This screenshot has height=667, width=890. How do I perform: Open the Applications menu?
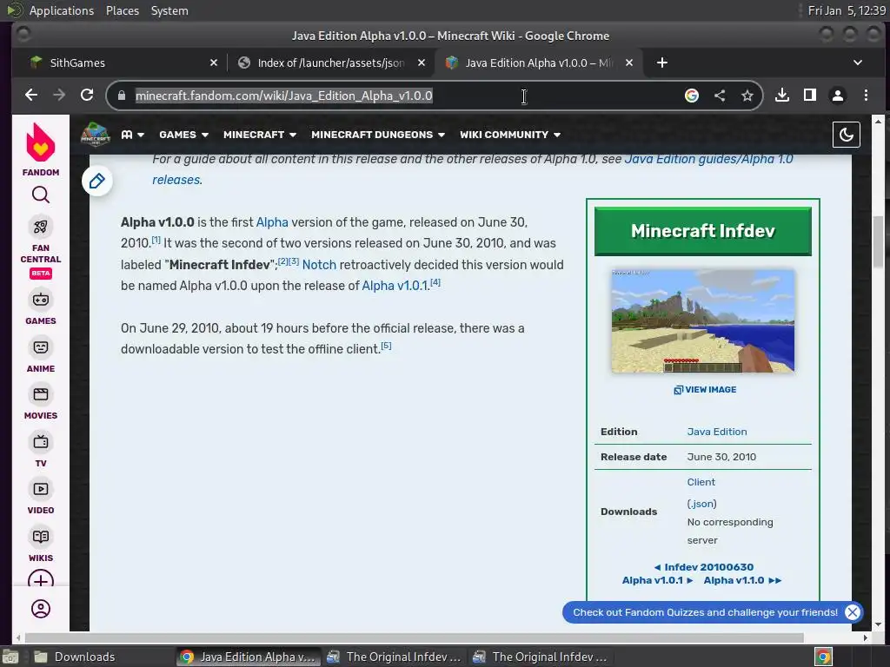[62, 10]
